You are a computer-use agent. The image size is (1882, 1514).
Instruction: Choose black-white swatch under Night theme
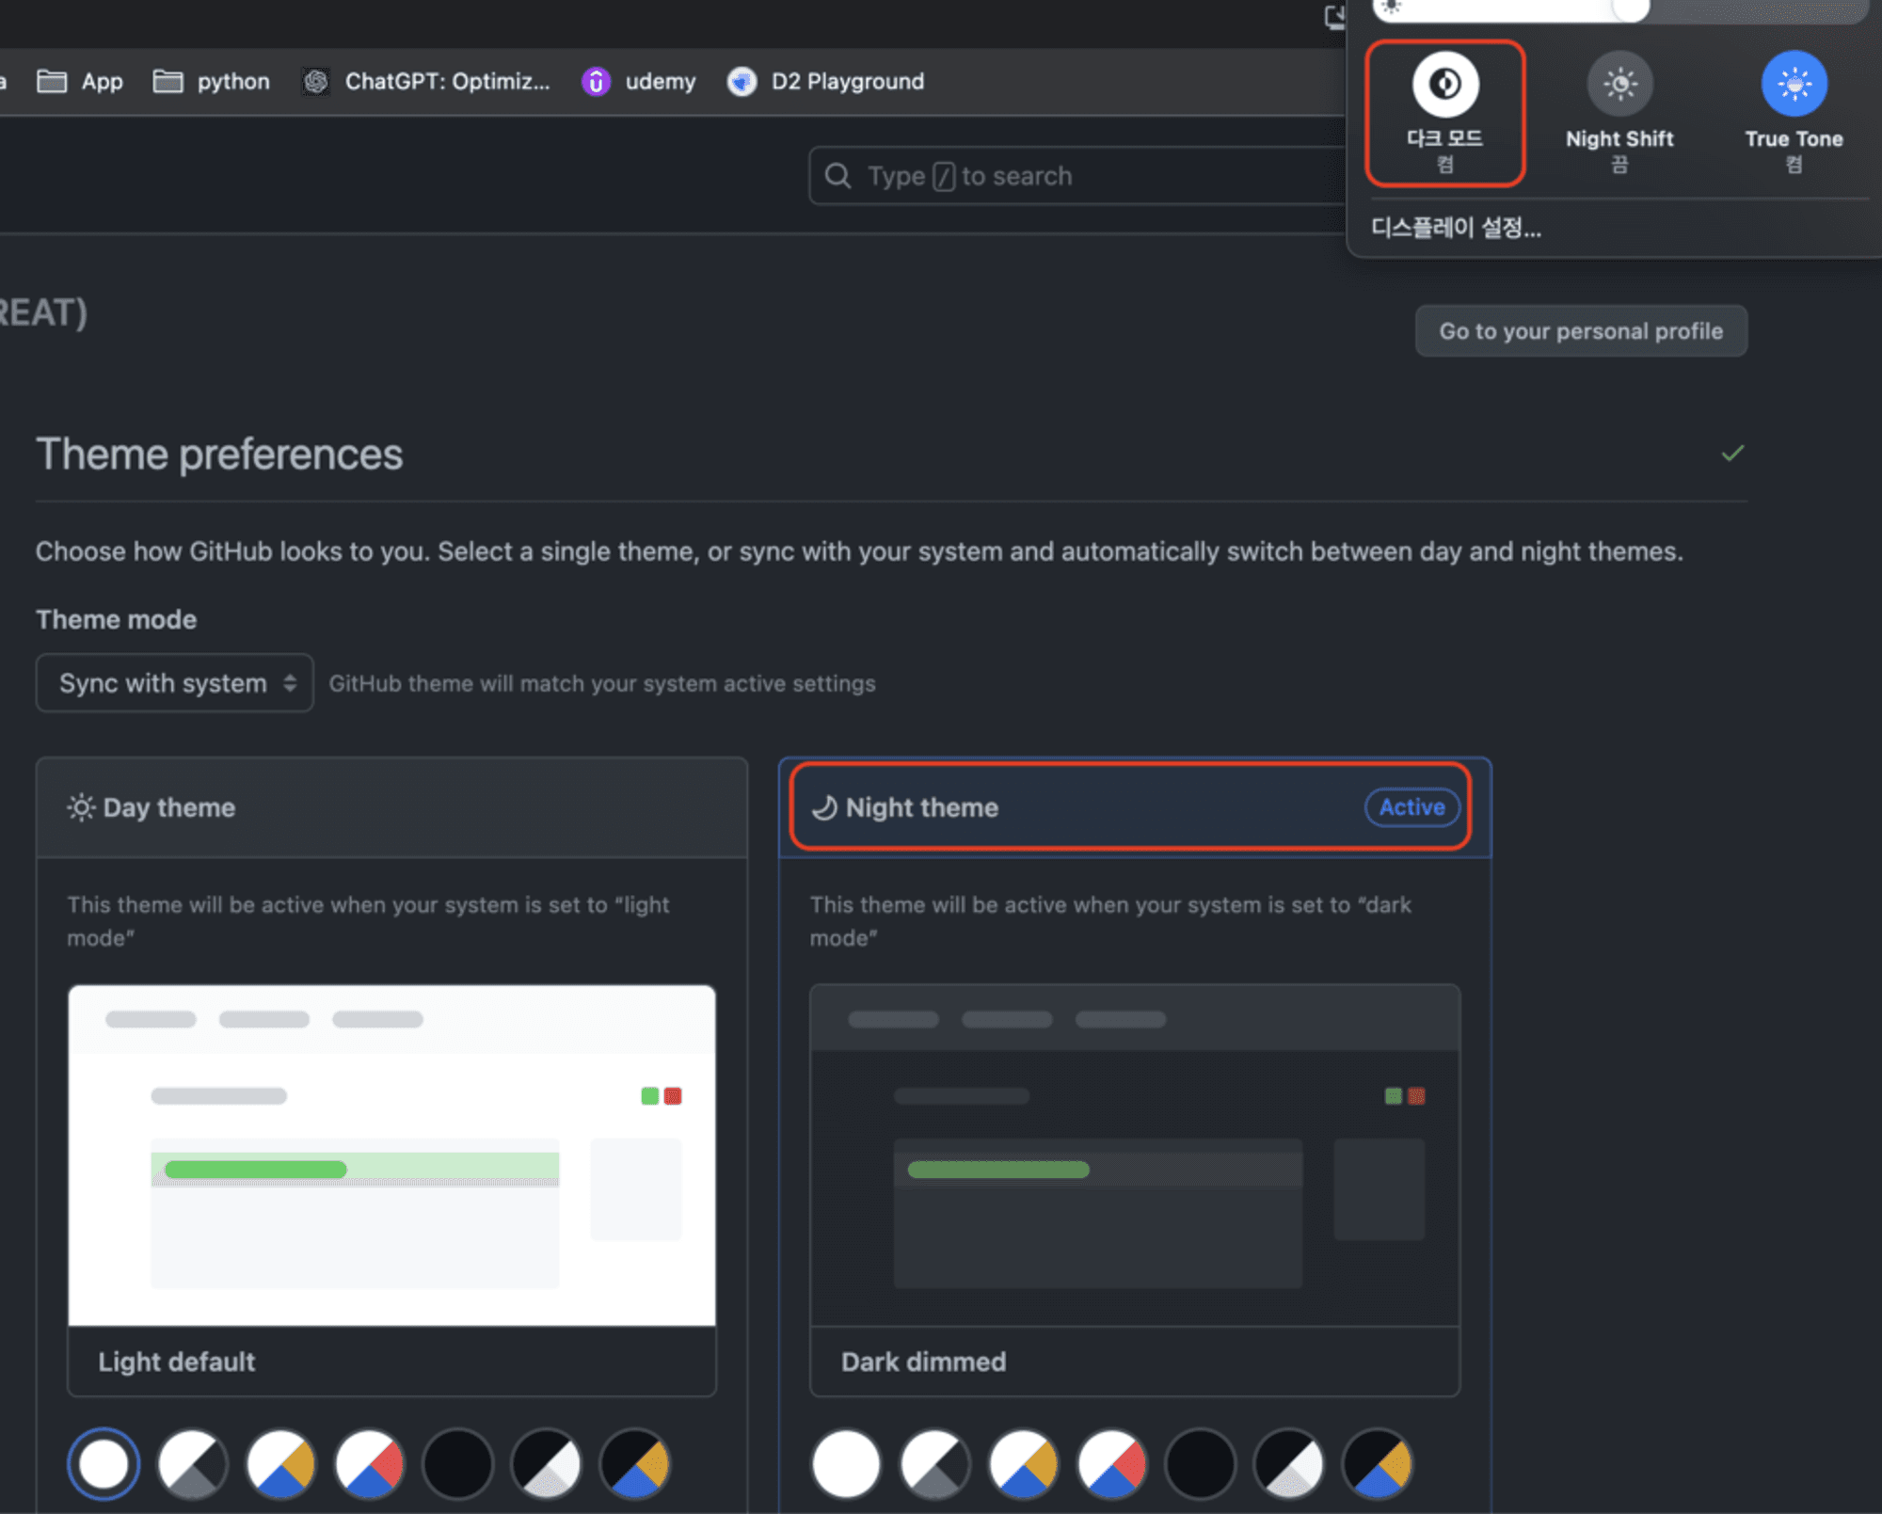point(1289,1464)
